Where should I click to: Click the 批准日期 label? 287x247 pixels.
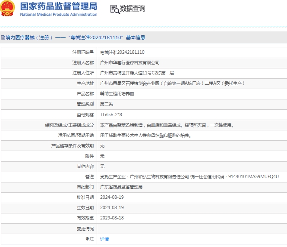[85, 198]
